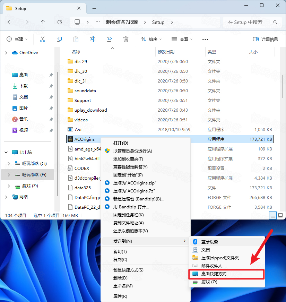Choose 以管理员身份运行(A)

[x=146, y=151]
